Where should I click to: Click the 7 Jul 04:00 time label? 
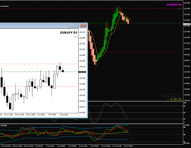coord(72,146)
